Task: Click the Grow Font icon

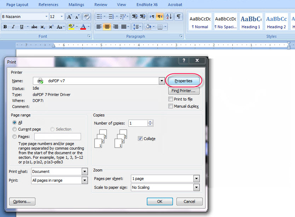Action: [69, 17]
